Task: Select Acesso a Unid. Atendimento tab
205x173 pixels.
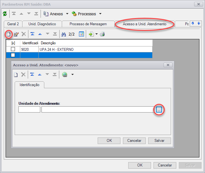Action: click(x=144, y=24)
